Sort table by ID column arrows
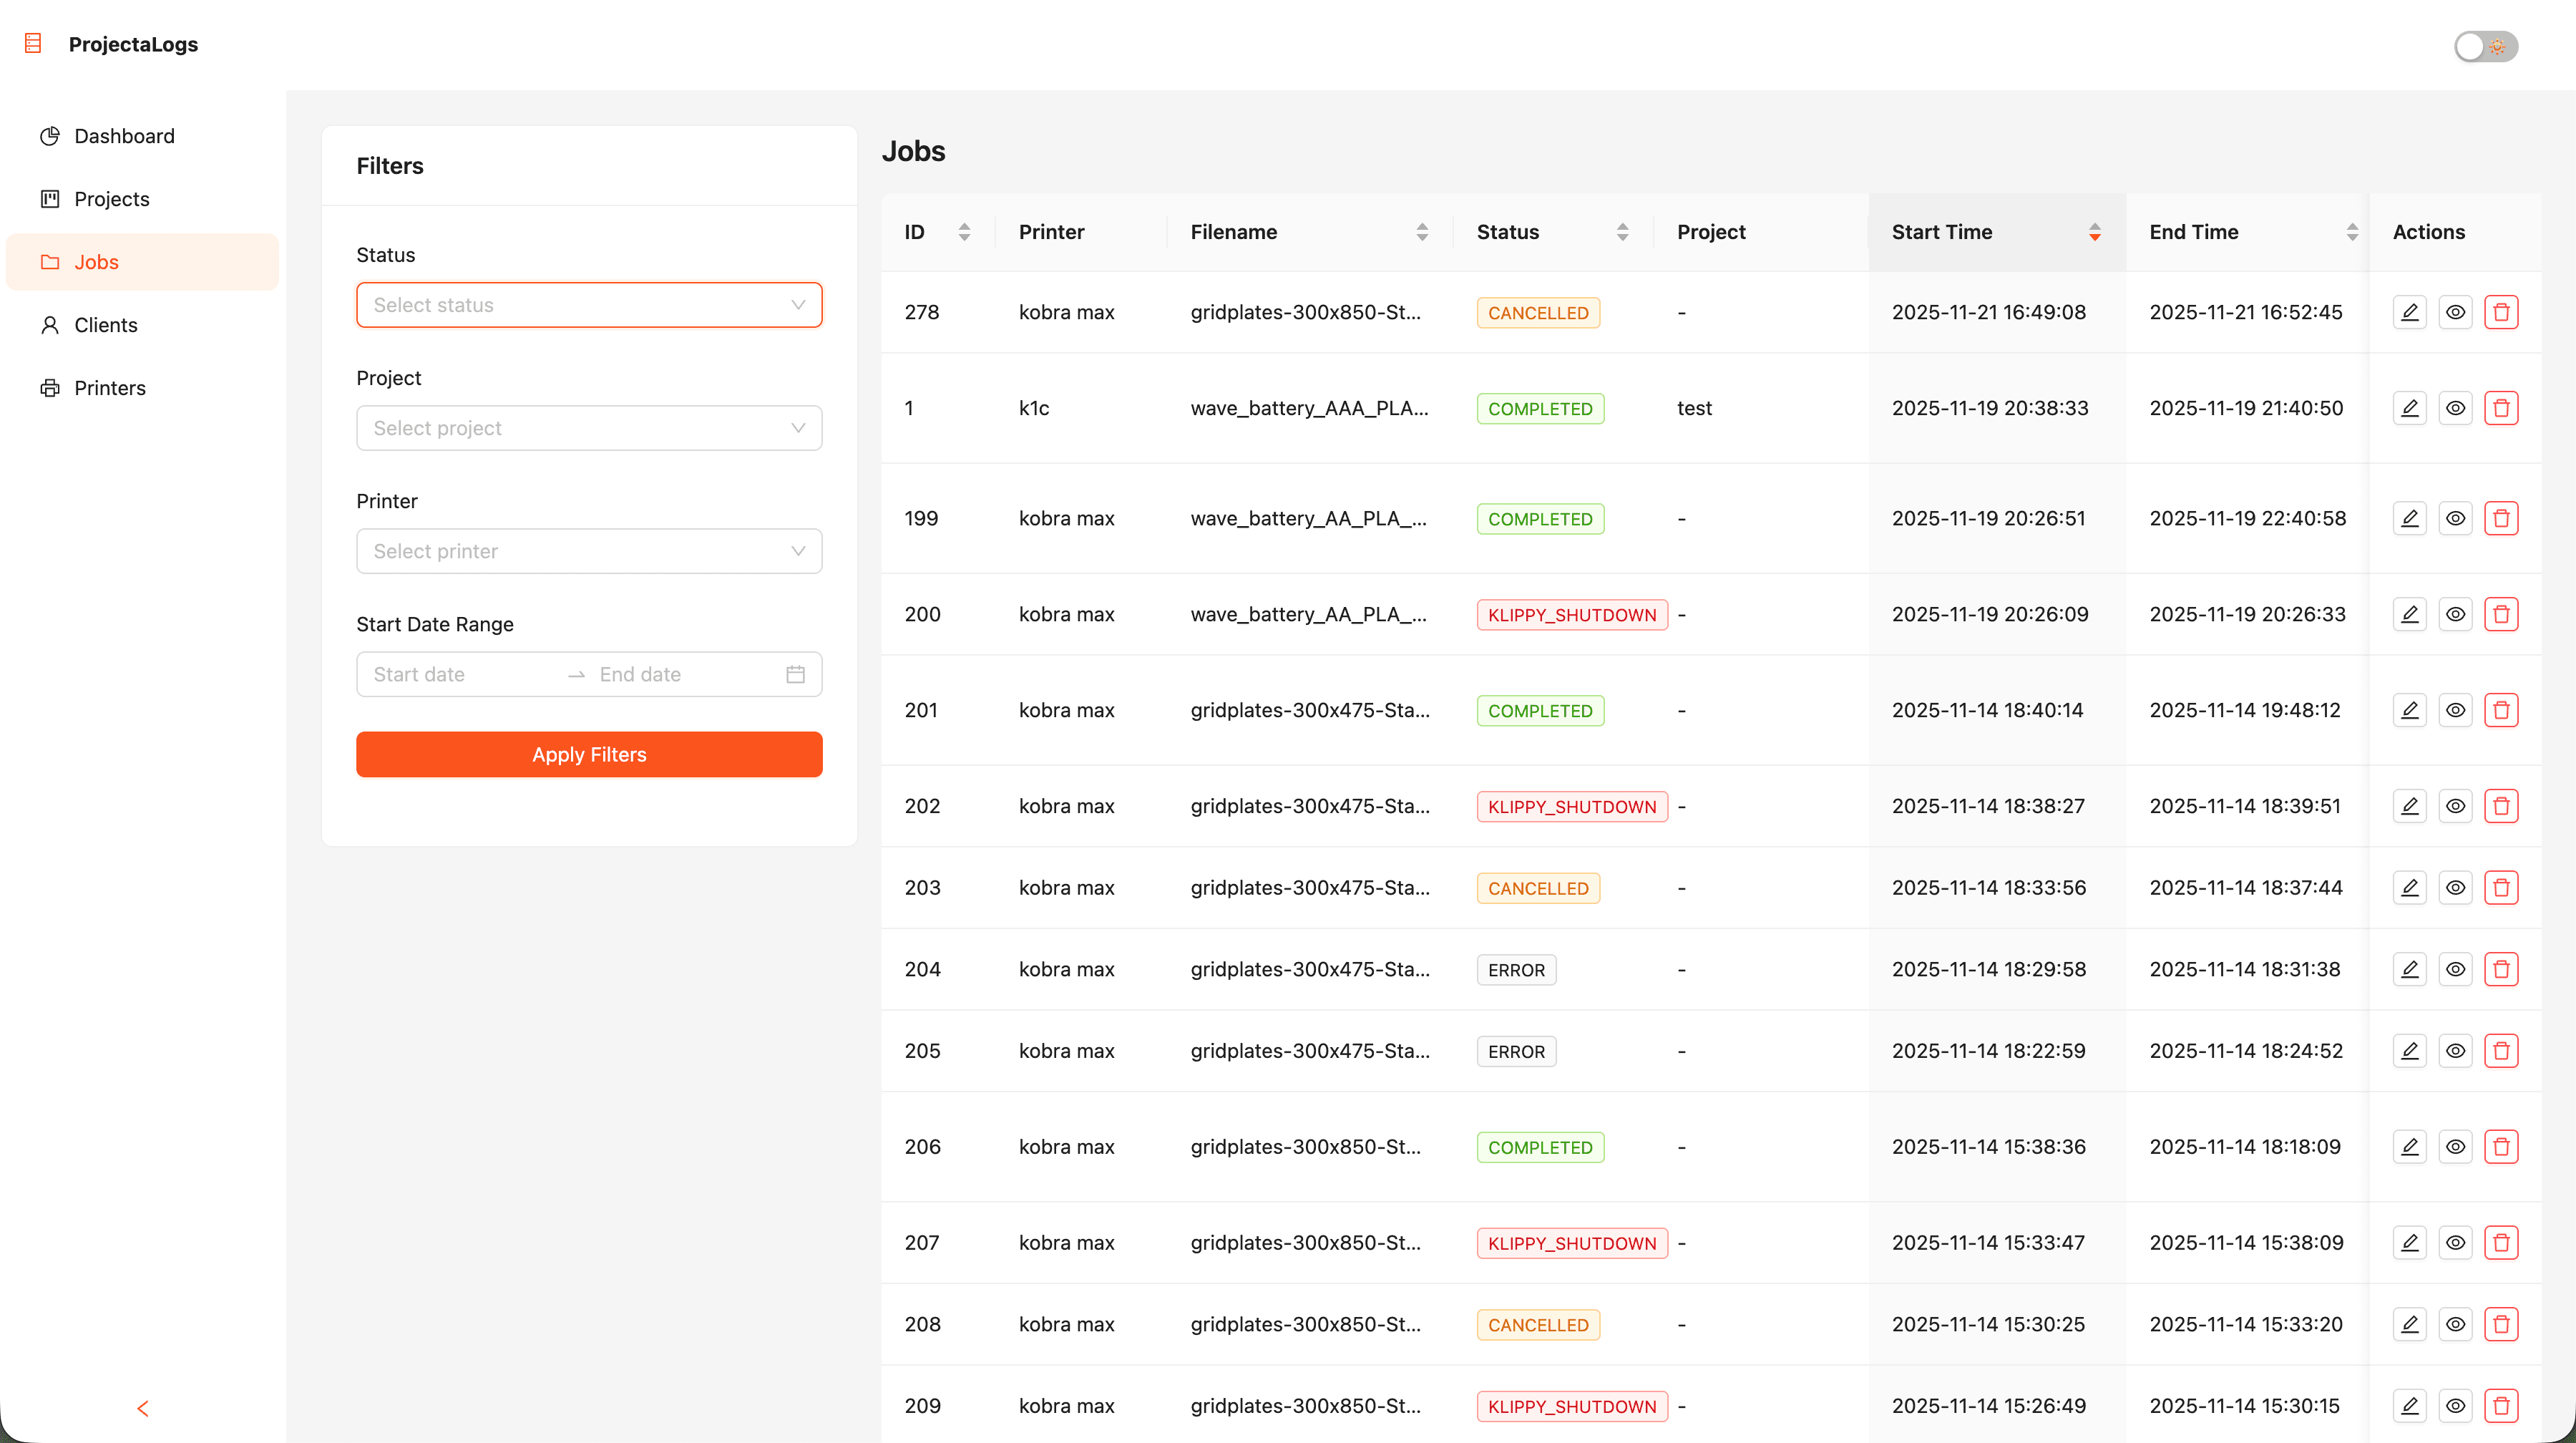The width and height of the screenshot is (2576, 1443). 964,232
